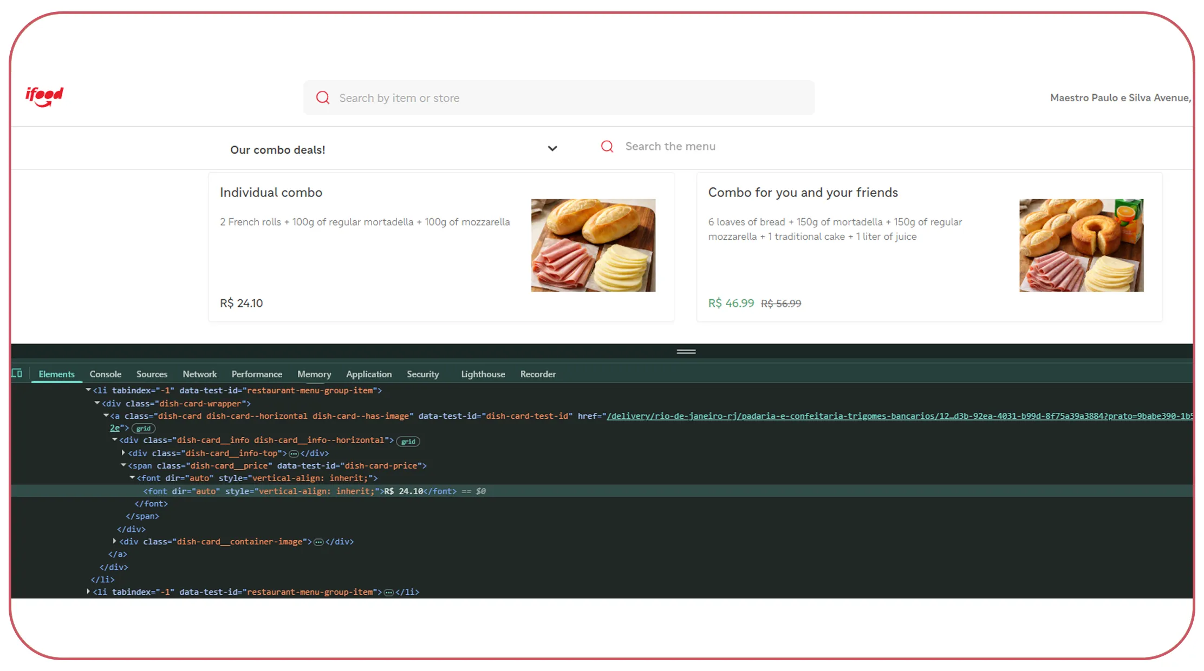The image size is (1204, 671).
Task: Select the highlighted font R$ 24.10 DOM line
Action: pos(602,491)
